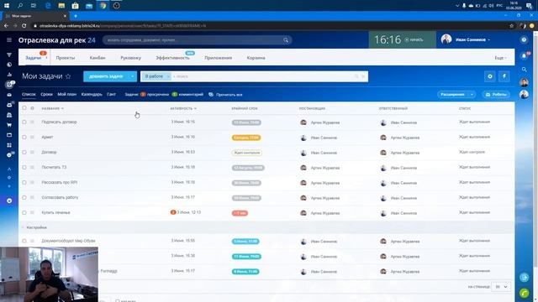
Task: Open the small arrow beside "Задачи" tab
Action: [x=46, y=58]
